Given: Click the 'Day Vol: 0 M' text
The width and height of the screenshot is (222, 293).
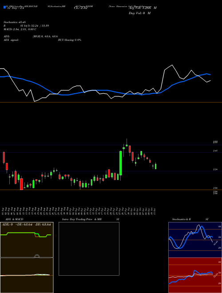Looking at the screenshot, I should click(139, 13).
